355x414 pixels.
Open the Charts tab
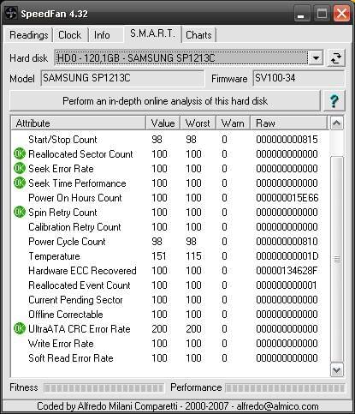(198, 35)
